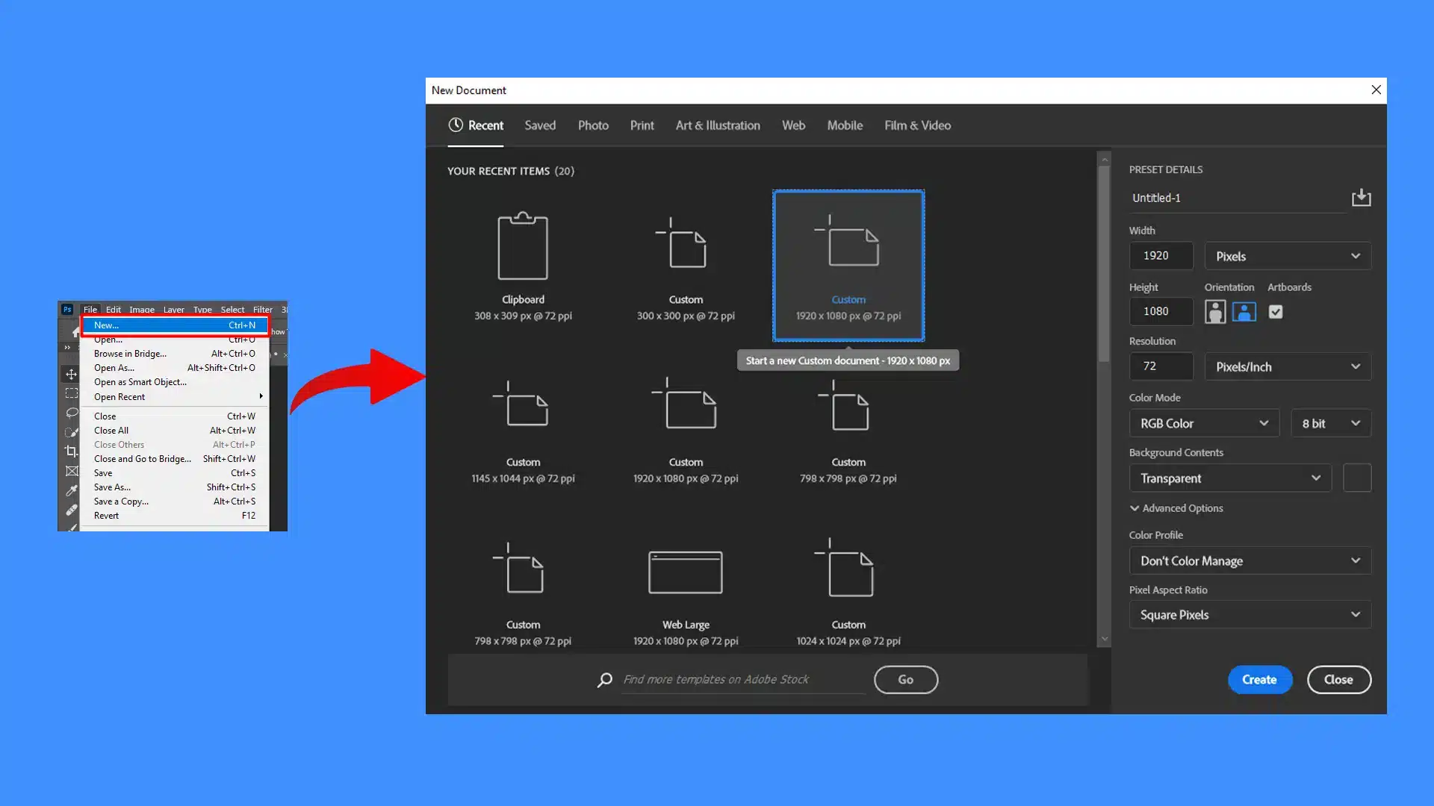Click the recent items scrollbar down arrow

click(x=1104, y=640)
